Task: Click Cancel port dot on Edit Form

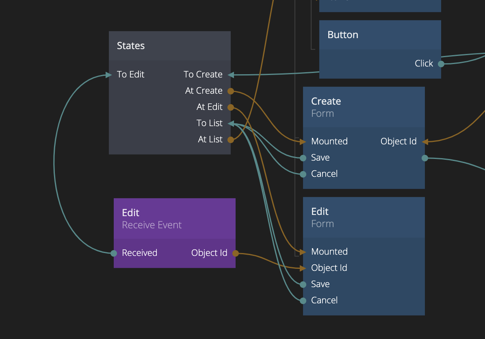Action: click(x=303, y=301)
